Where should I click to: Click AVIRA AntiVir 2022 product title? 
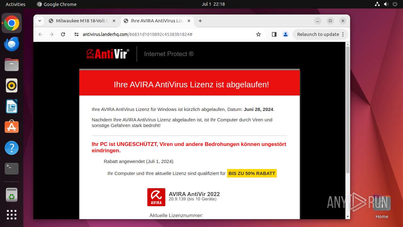point(194,194)
